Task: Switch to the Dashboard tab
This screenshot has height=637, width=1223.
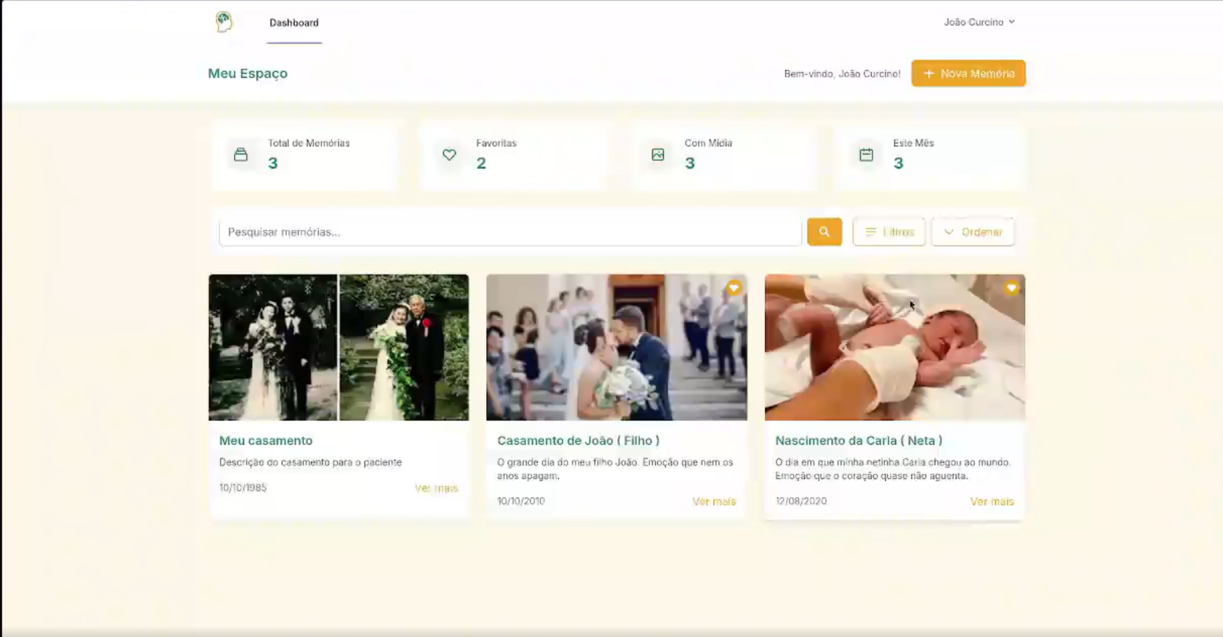Action: [294, 22]
